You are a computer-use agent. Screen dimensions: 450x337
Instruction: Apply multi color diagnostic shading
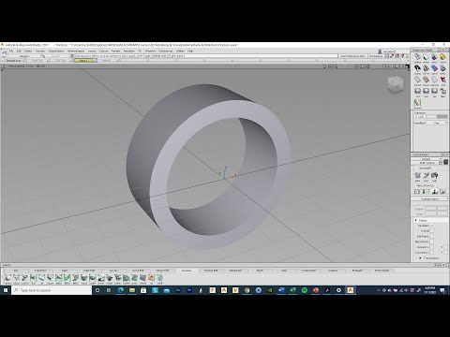click(427, 57)
